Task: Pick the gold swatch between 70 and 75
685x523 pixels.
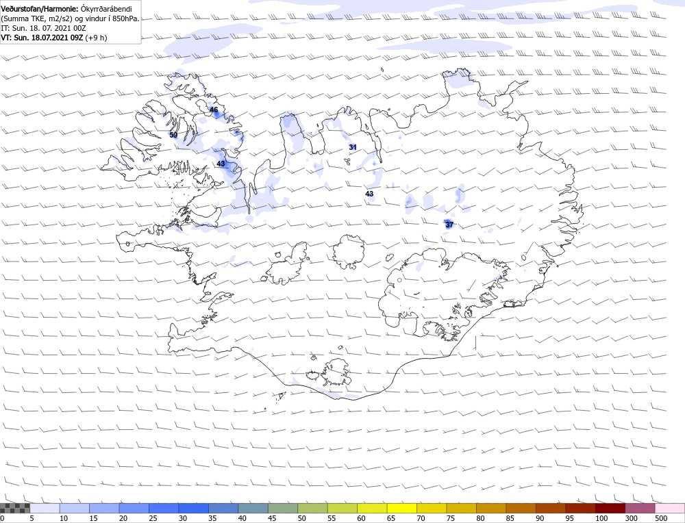Action: coord(432,508)
